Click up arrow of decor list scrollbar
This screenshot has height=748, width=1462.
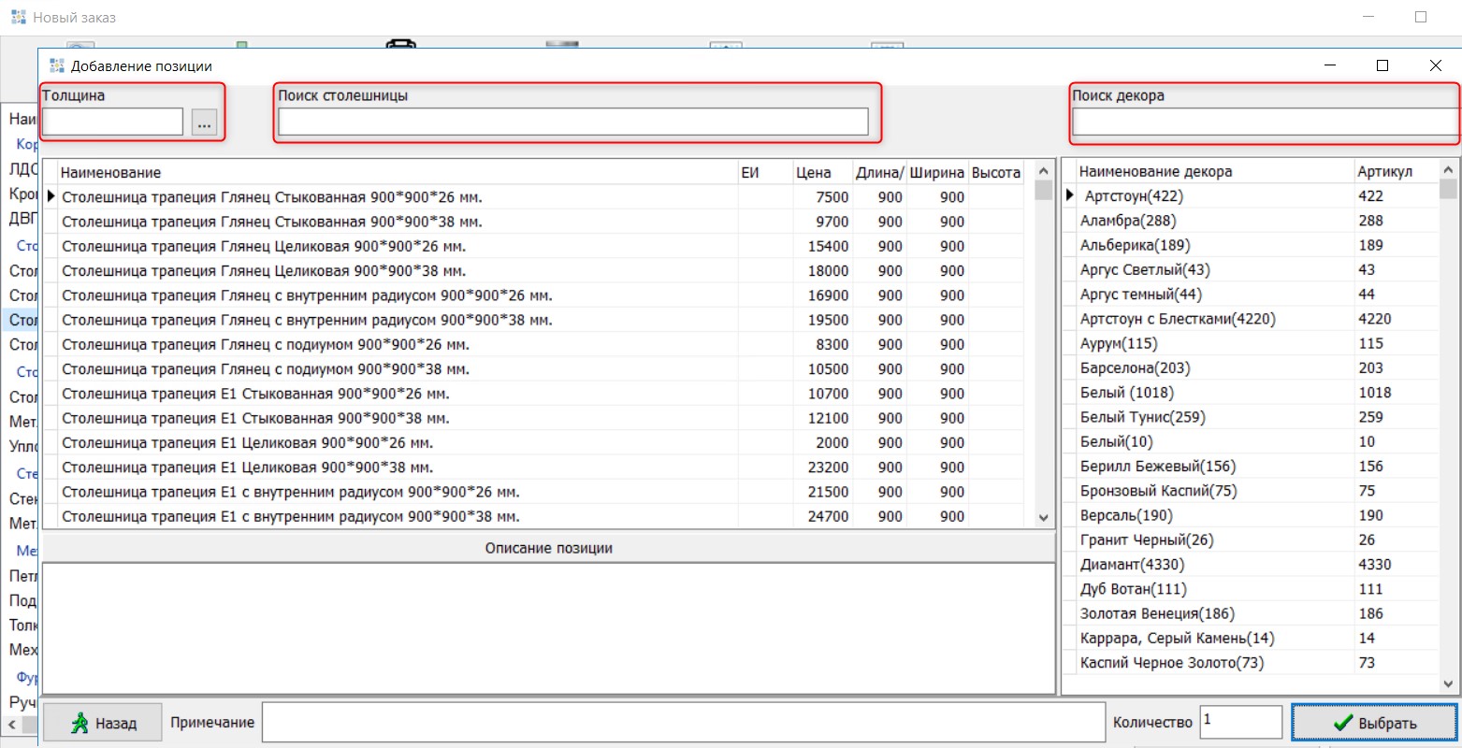[x=1449, y=170]
